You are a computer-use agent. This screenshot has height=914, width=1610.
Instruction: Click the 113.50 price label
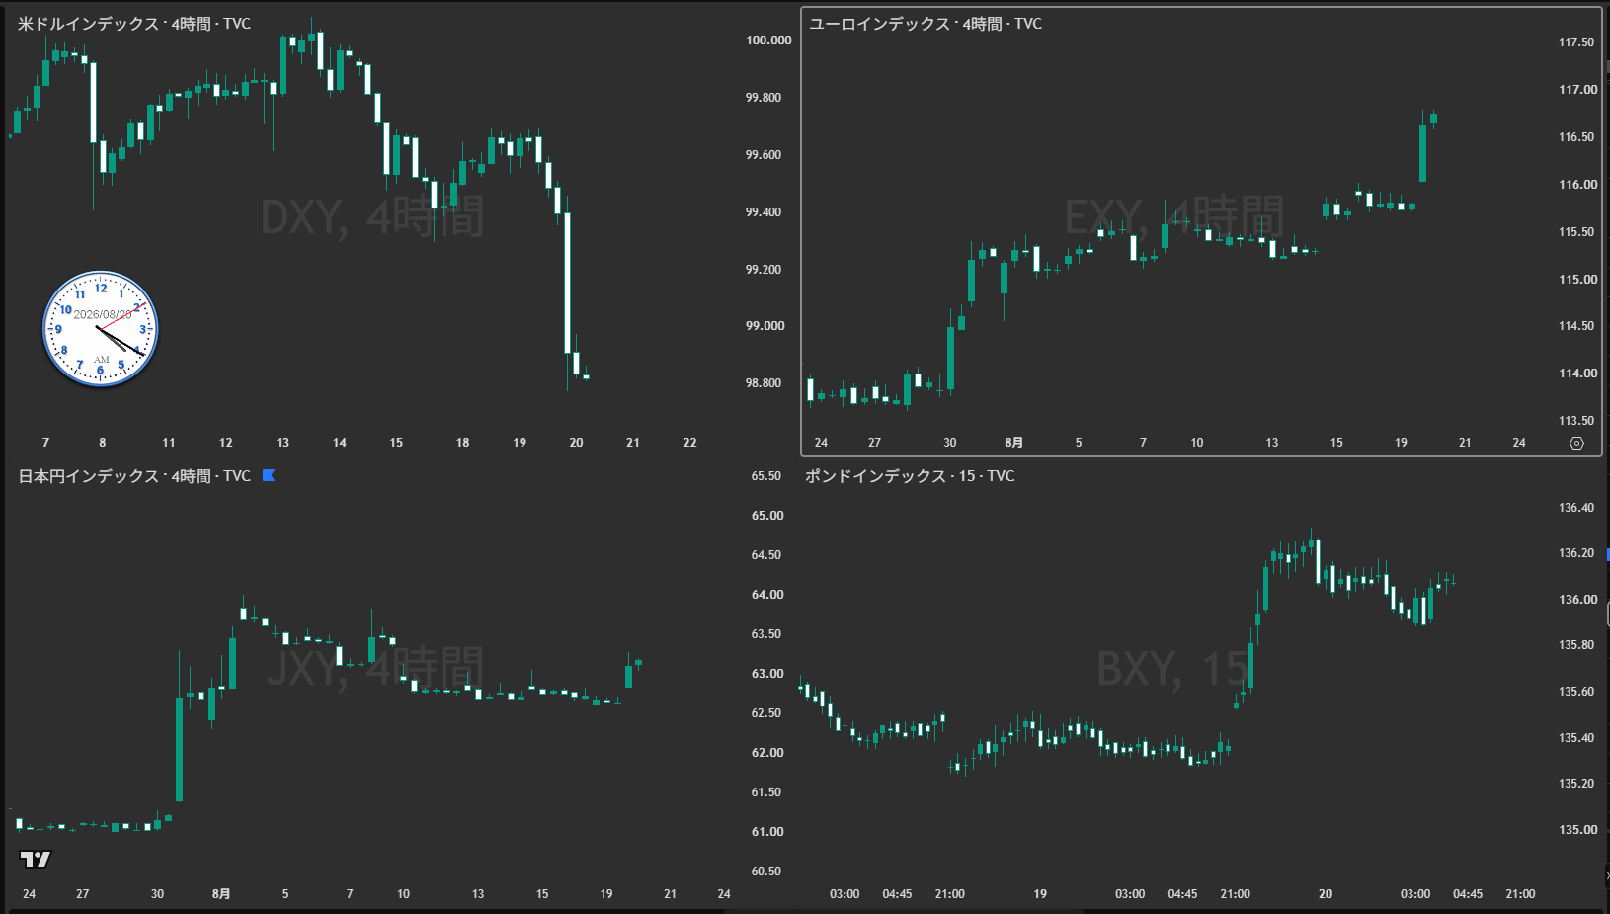[x=1576, y=421]
